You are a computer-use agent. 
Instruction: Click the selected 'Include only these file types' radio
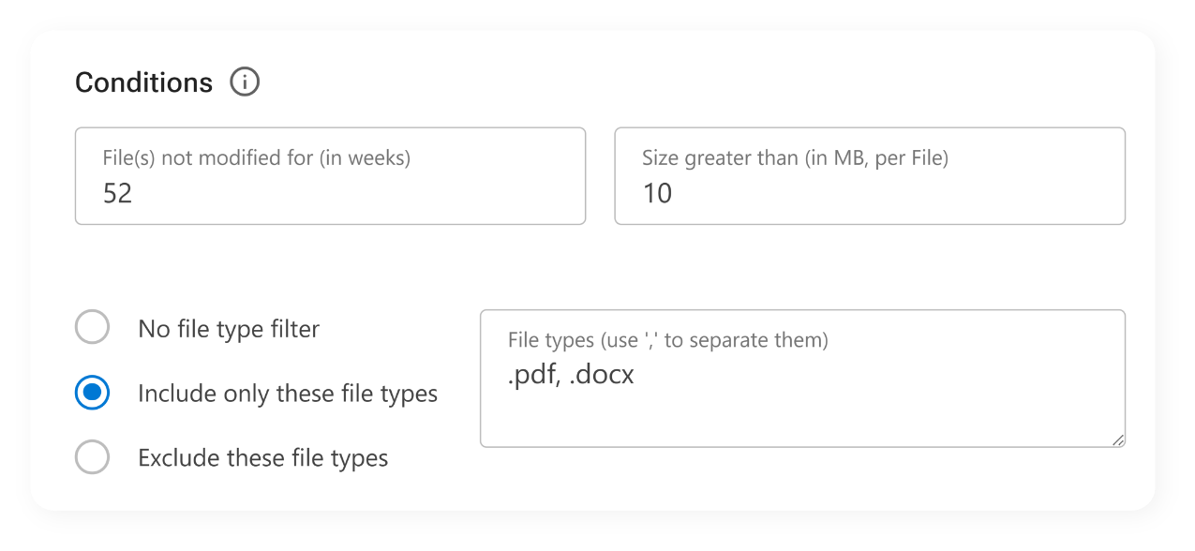[92, 393]
